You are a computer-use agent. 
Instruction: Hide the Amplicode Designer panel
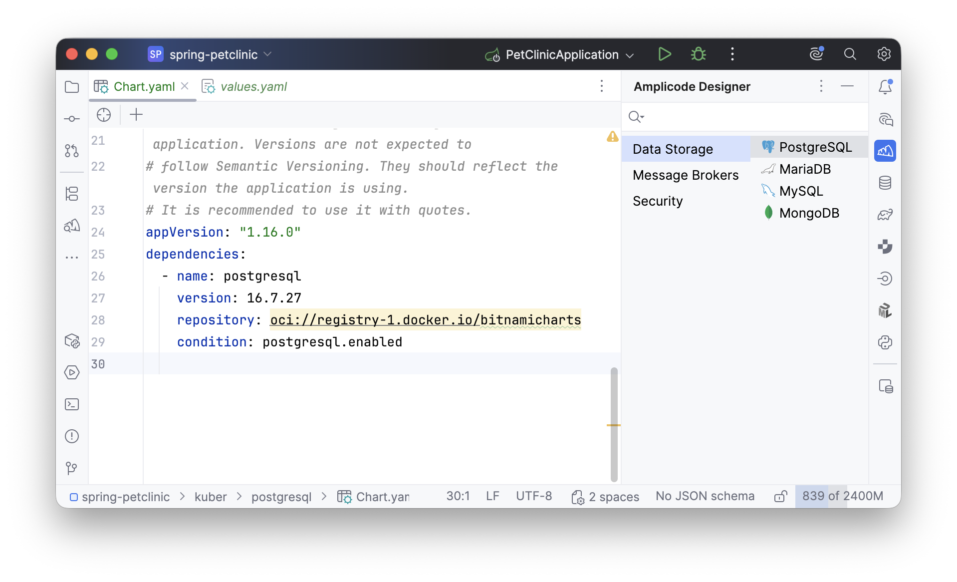(847, 86)
